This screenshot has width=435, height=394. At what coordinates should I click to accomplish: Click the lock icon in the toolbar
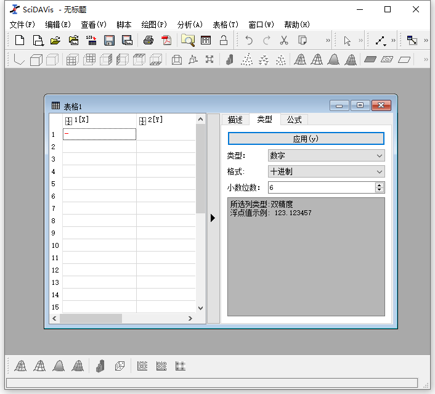[224, 41]
